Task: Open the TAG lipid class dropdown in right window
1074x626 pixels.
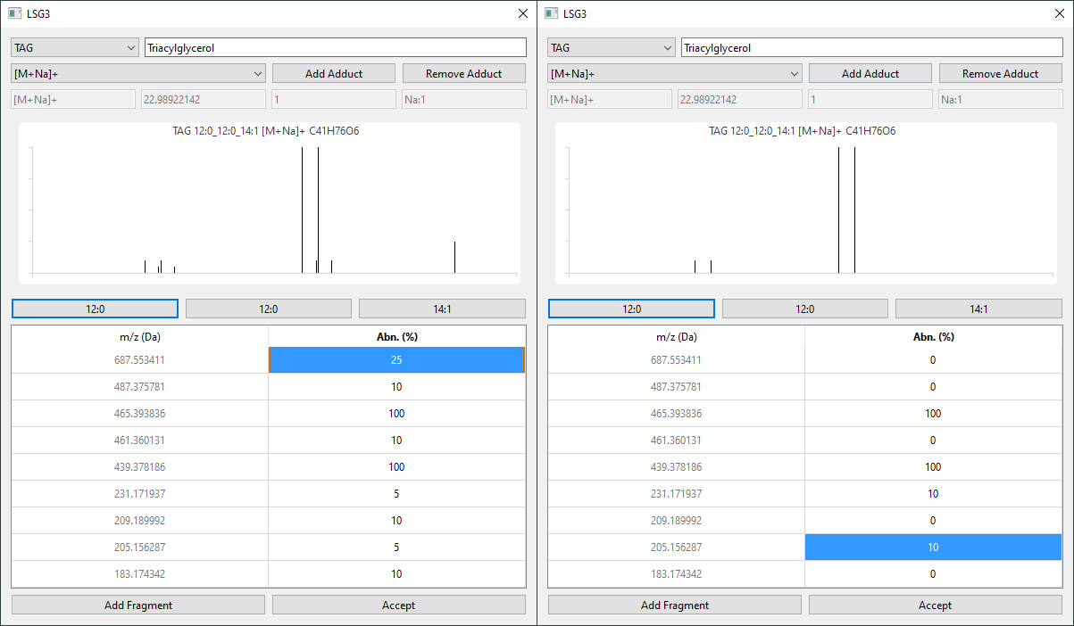Action: tap(612, 47)
